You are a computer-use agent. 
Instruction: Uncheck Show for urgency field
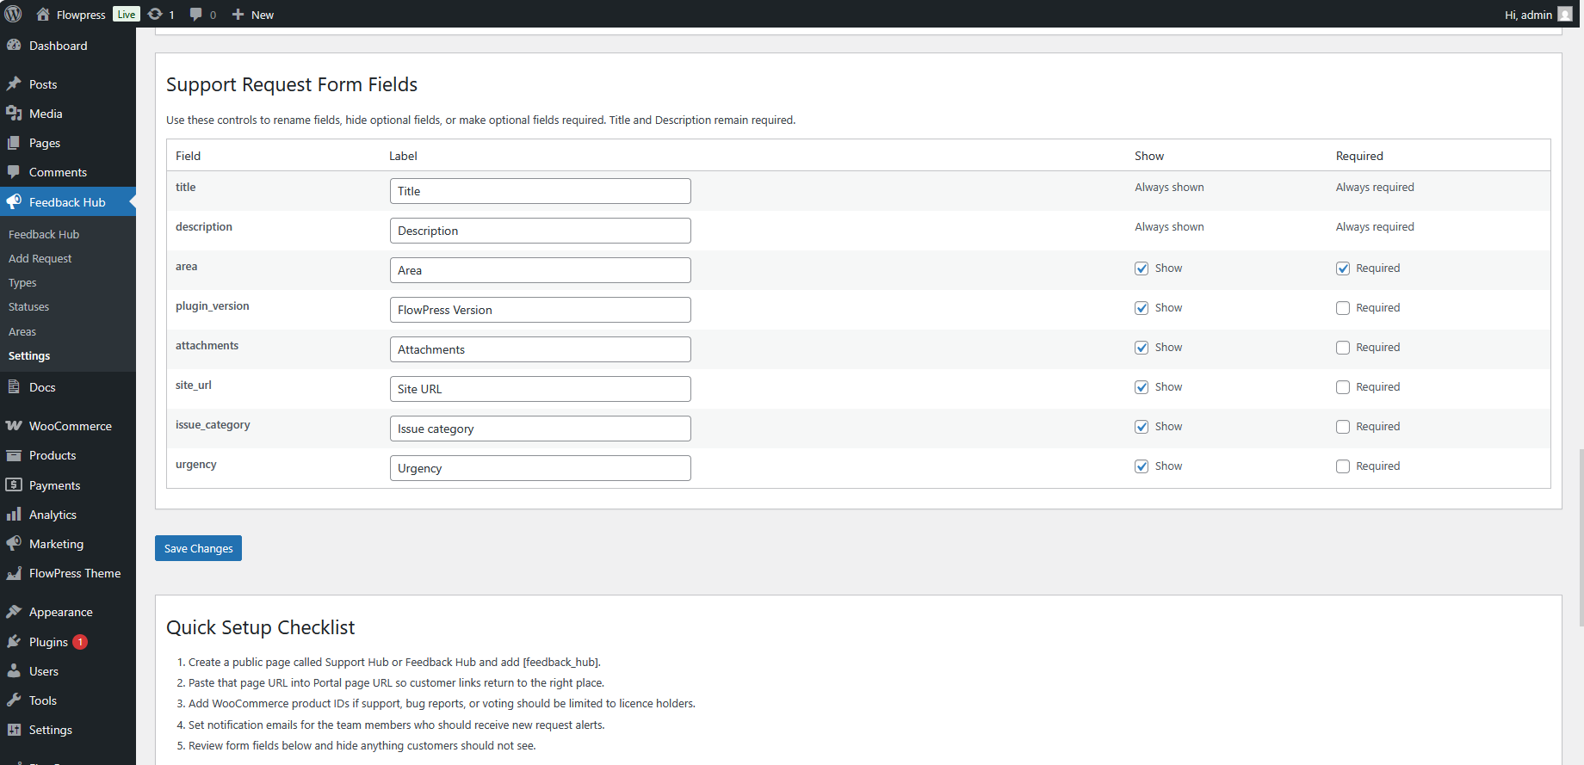pos(1142,466)
